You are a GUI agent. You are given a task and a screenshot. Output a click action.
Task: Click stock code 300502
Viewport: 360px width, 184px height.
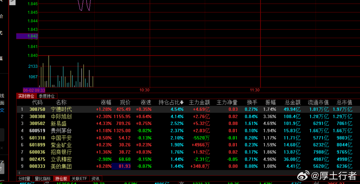tap(37, 123)
